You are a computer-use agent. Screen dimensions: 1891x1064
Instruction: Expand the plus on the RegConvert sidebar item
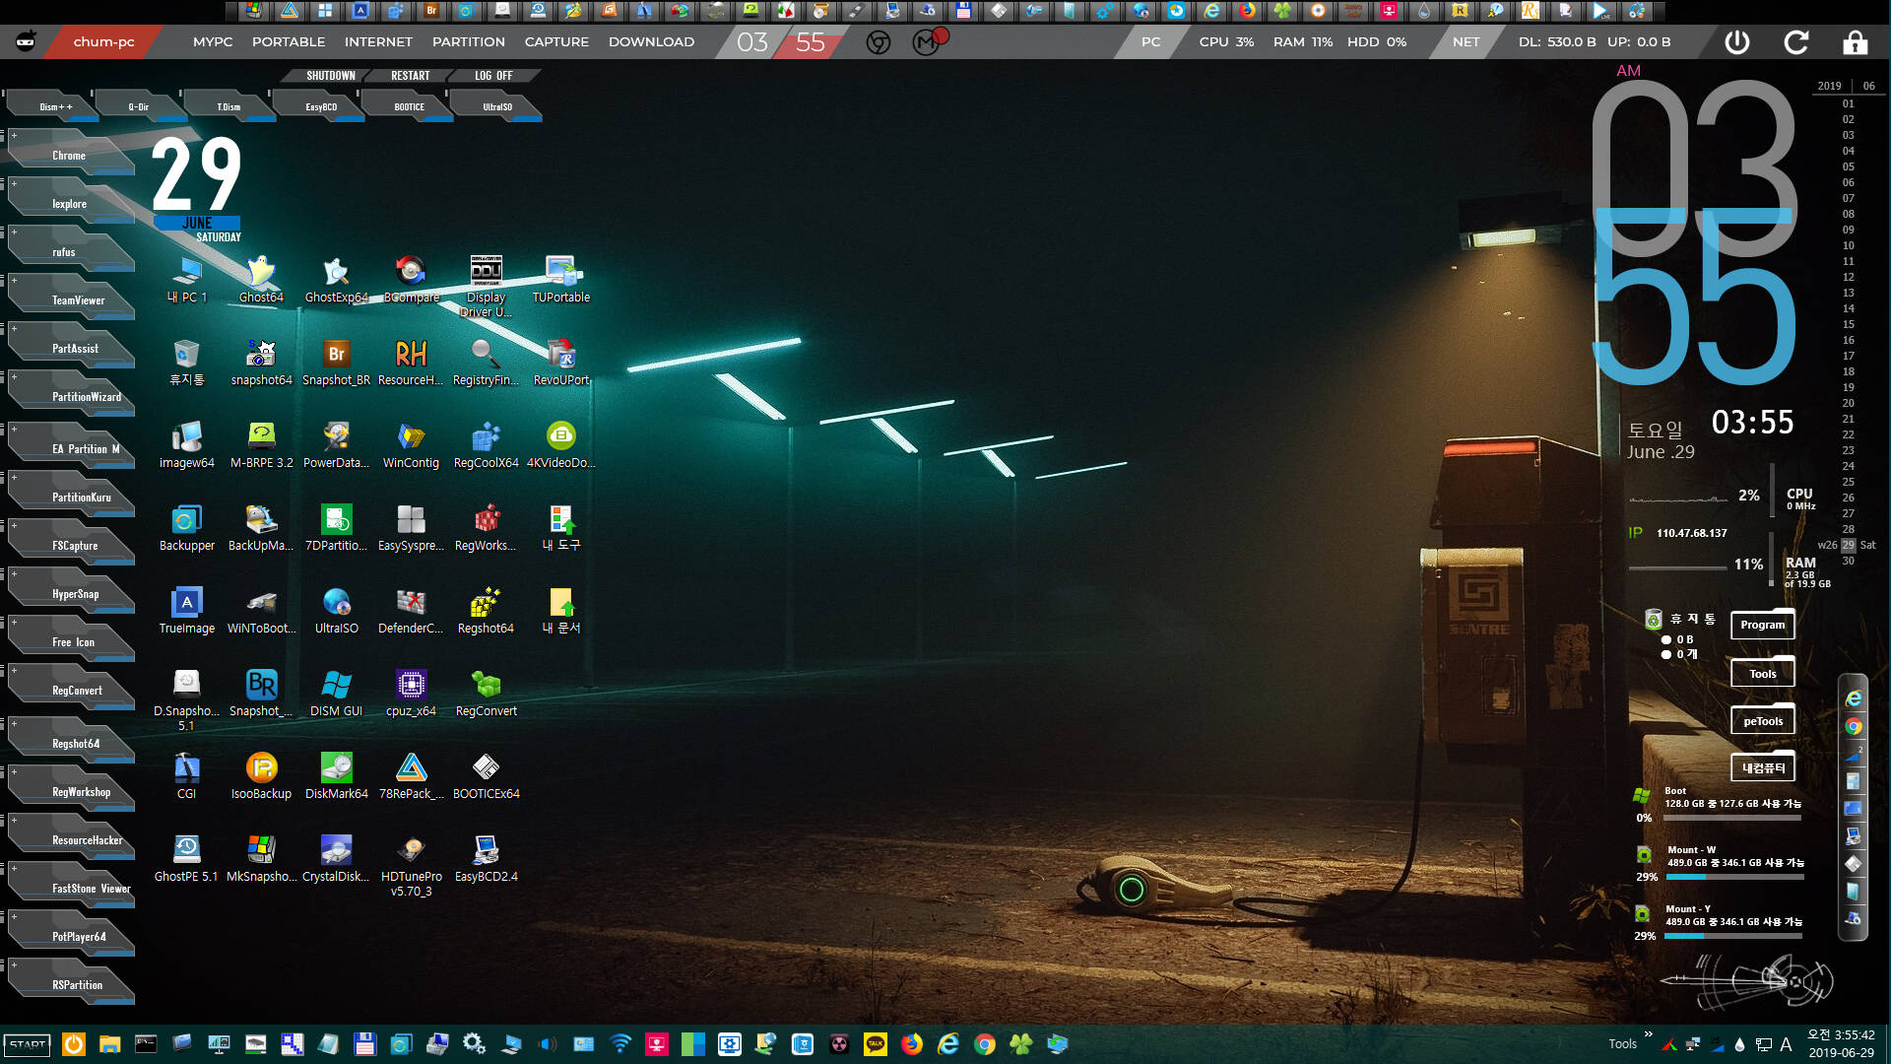pos(14,671)
